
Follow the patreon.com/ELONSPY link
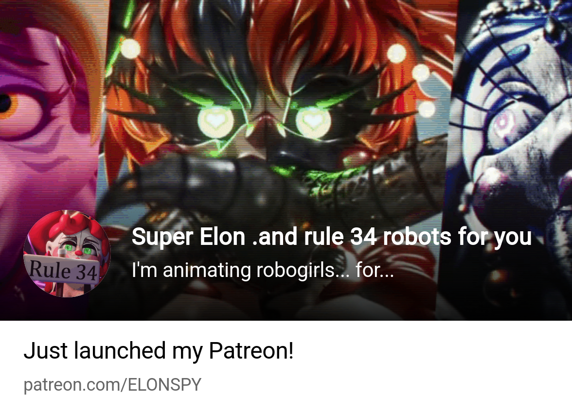tap(112, 385)
